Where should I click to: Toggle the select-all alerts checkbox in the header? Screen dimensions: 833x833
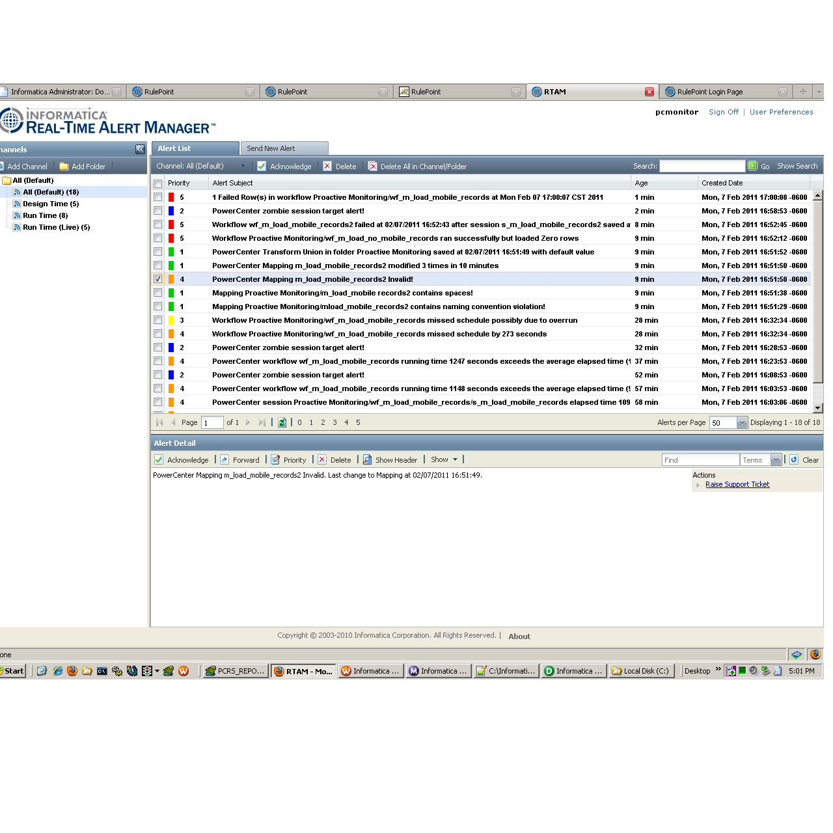157,184
